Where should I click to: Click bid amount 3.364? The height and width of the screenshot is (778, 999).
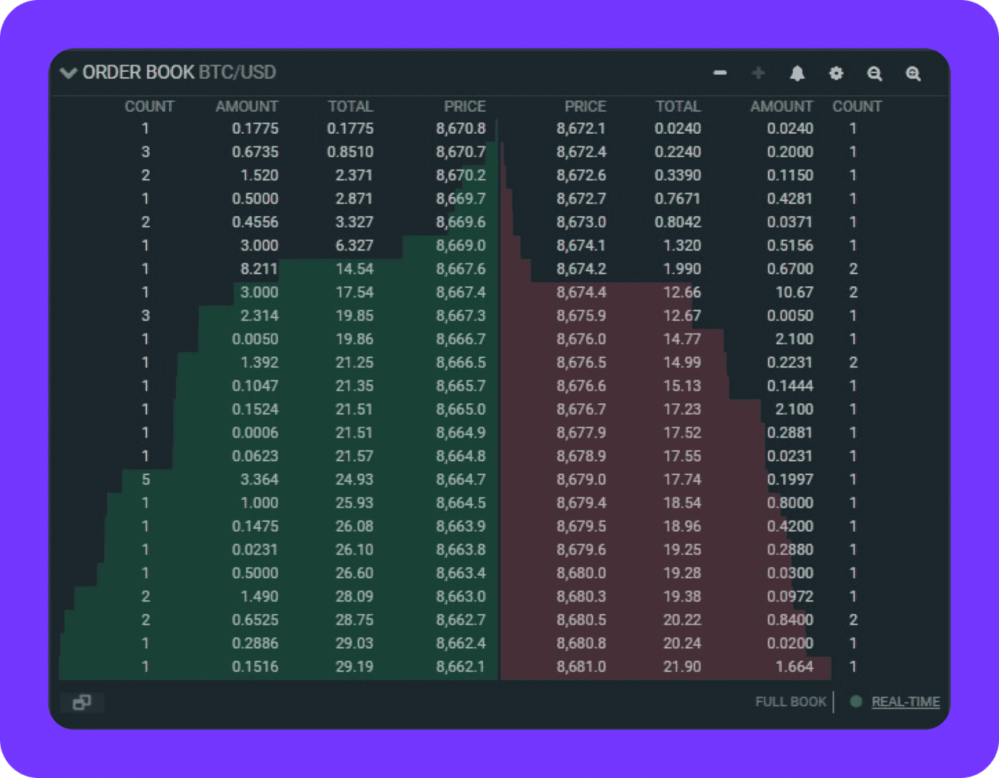tap(259, 479)
